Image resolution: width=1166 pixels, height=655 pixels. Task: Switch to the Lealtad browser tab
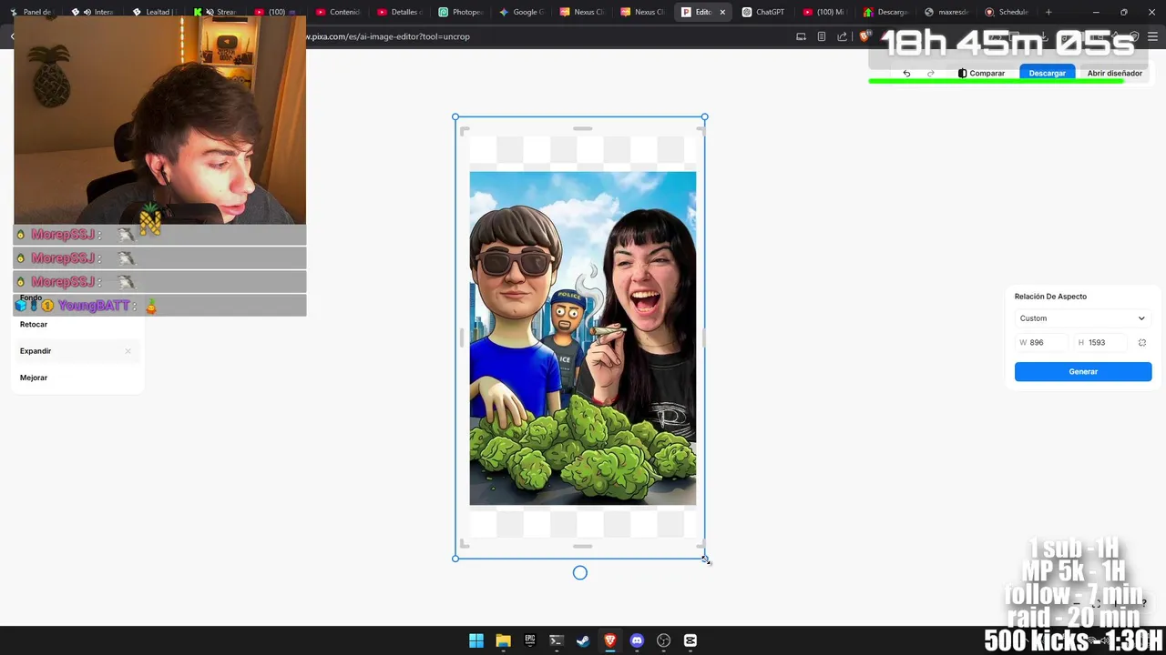(x=155, y=12)
